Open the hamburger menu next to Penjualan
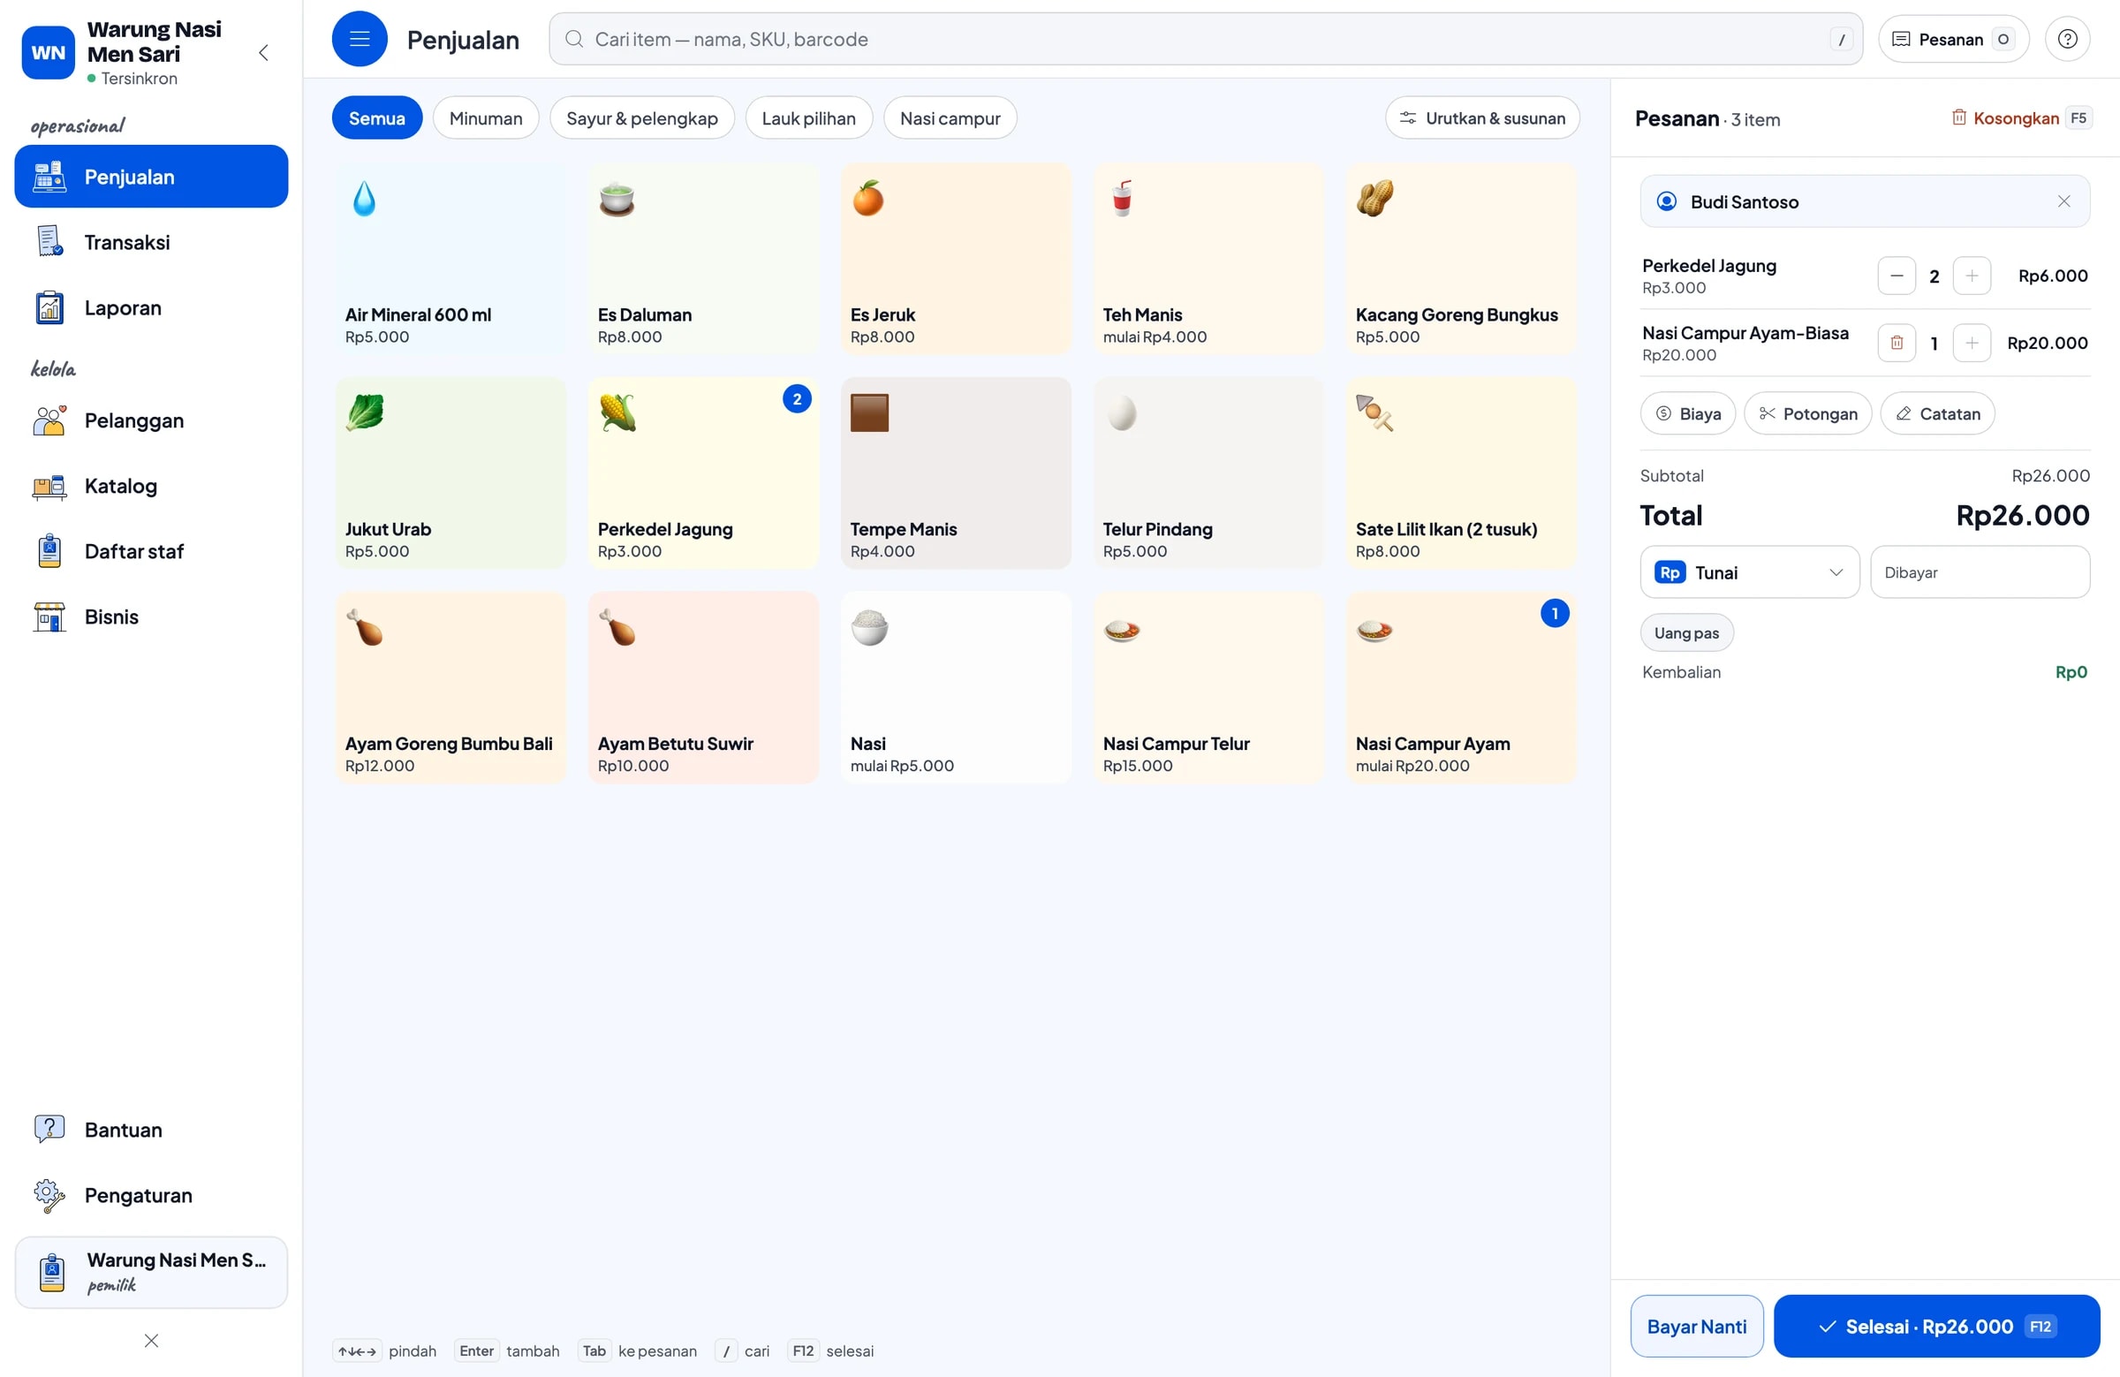 359,38
